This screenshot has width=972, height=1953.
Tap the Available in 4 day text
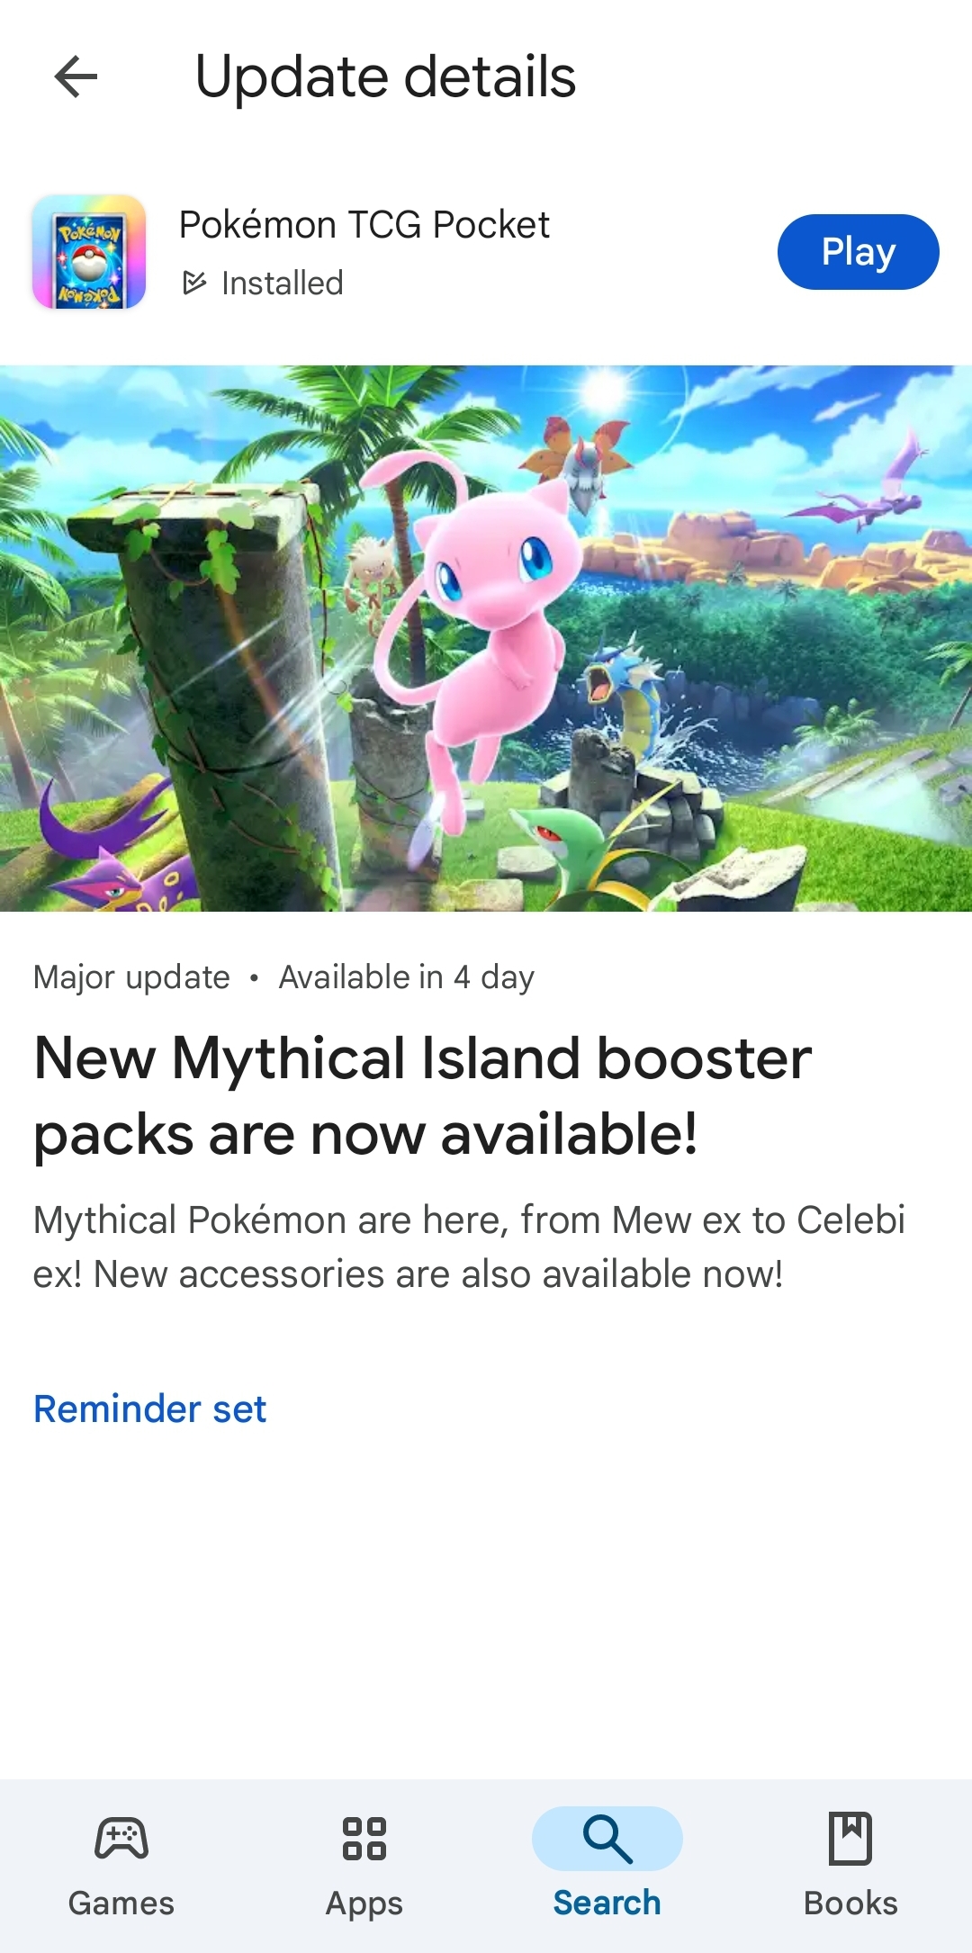coord(407,976)
